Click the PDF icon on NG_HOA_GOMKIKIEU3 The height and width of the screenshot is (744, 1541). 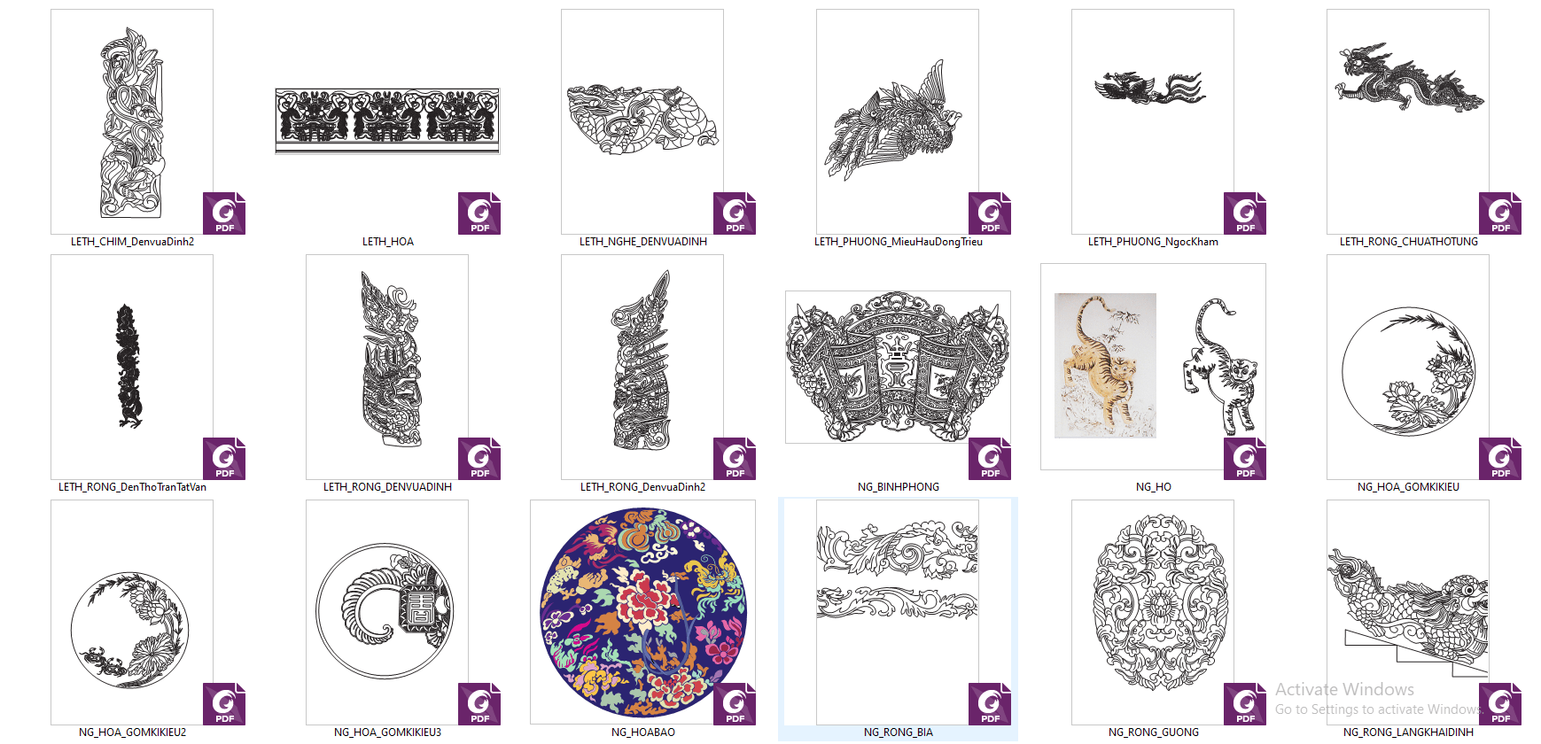479,704
